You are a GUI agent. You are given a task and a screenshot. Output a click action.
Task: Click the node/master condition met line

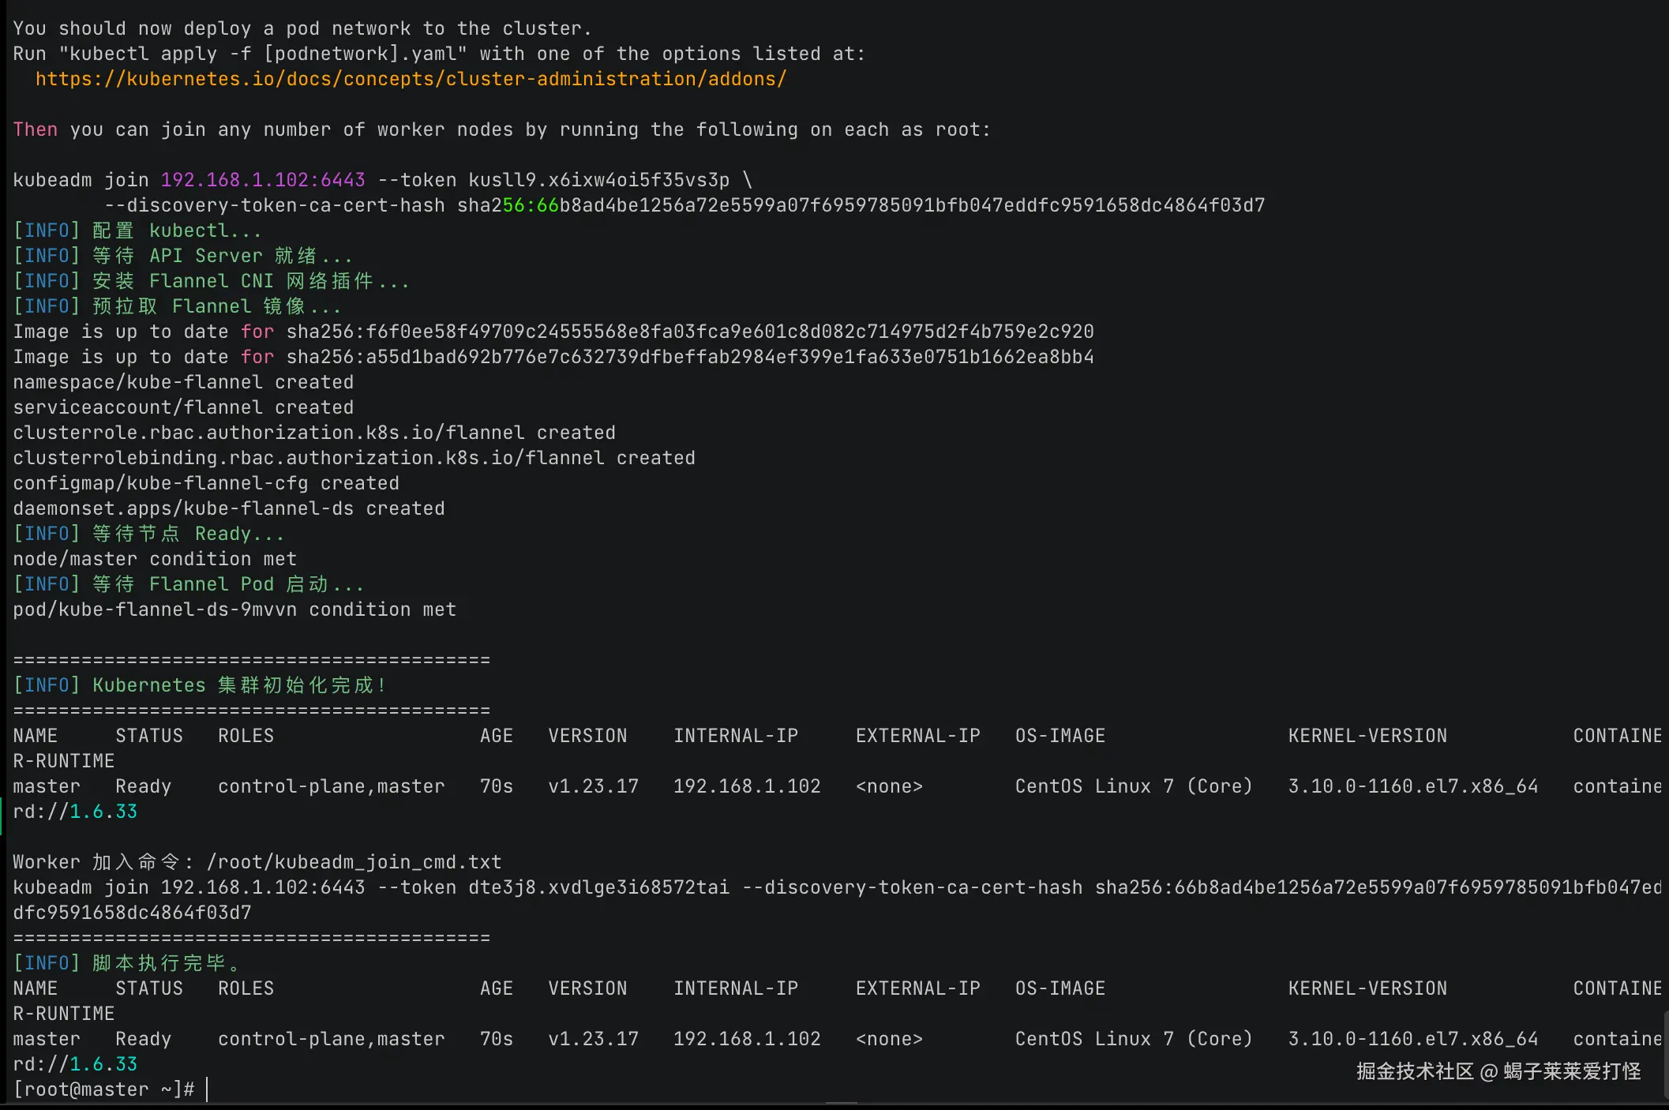coord(155,559)
